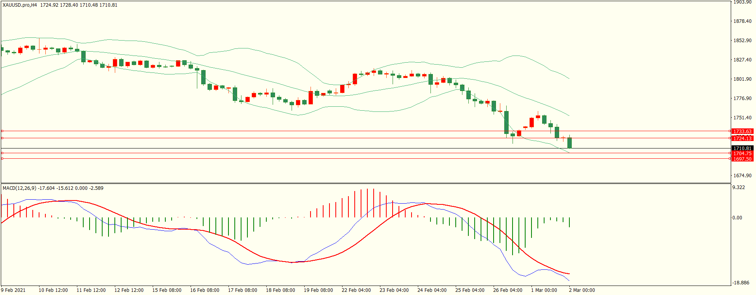Select the 1776.90 price axis label
The width and height of the screenshot is (756, 295).
(742, 98)
